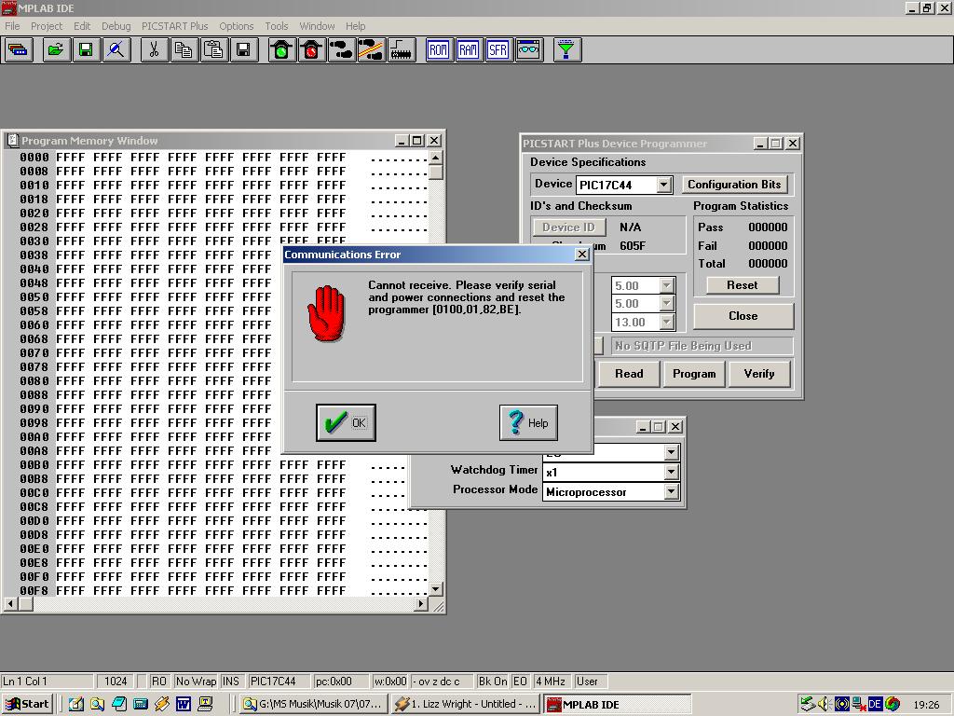This screenshot has height=716, width=954.
Task: Expand the second 5.00 voltage dropdown
Action: coord(667,304)
